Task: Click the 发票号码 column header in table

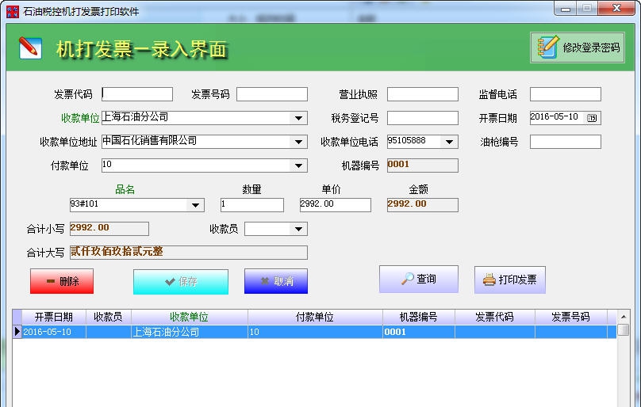Action: pos(571,317)
